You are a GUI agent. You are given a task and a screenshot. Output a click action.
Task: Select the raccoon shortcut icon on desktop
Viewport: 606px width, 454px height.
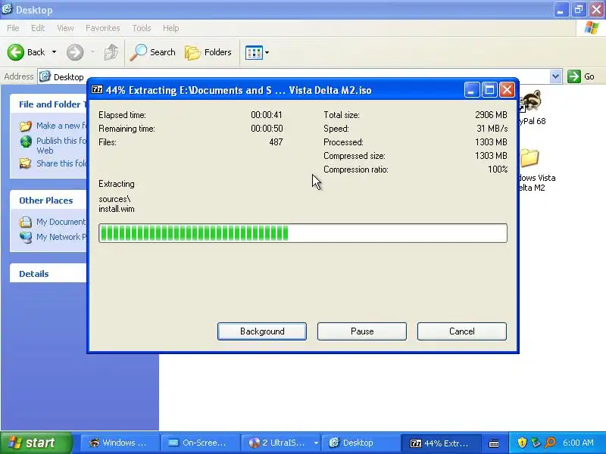(x=529, y=101)
